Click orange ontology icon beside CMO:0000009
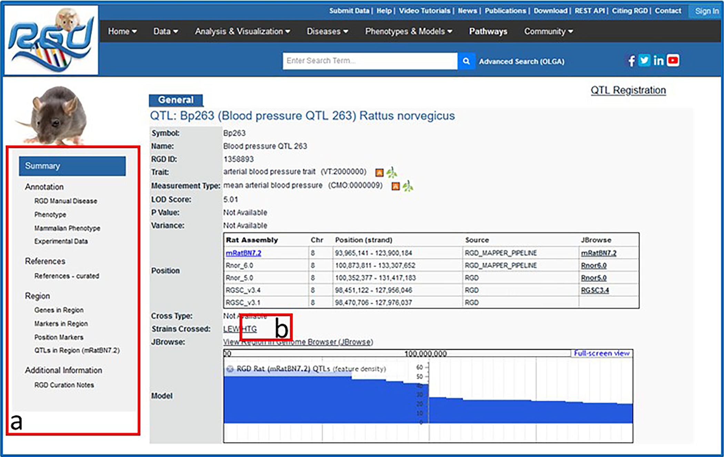724x457 pixels. tap(395, 186)
